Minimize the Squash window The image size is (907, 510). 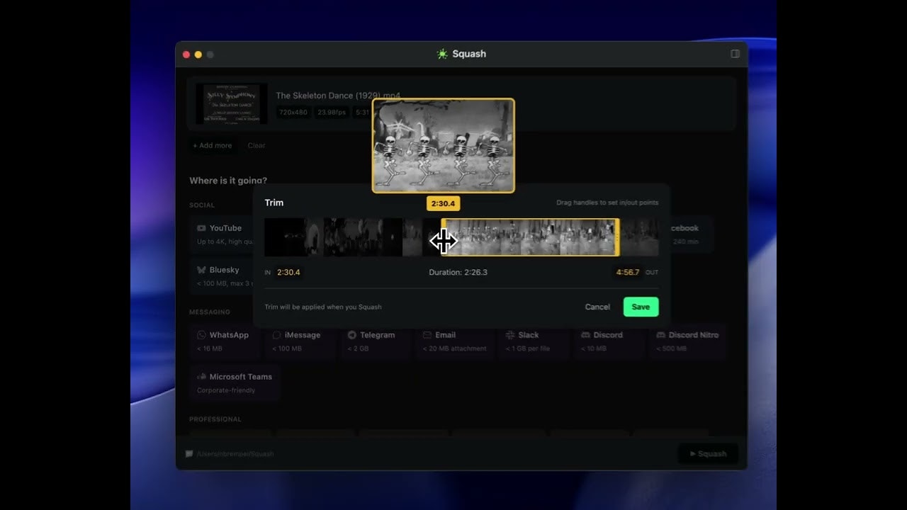[198, 55]
